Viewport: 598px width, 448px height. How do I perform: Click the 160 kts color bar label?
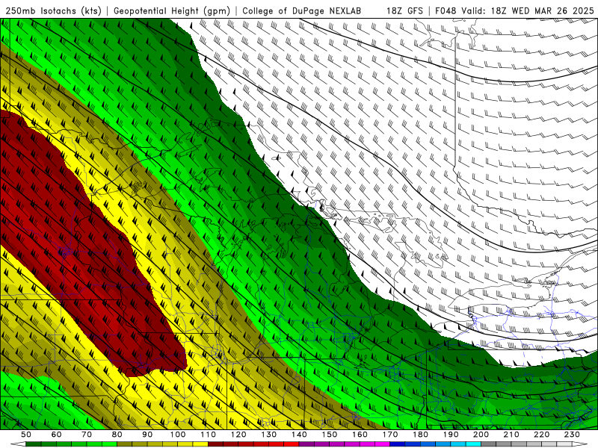point(360,435)
